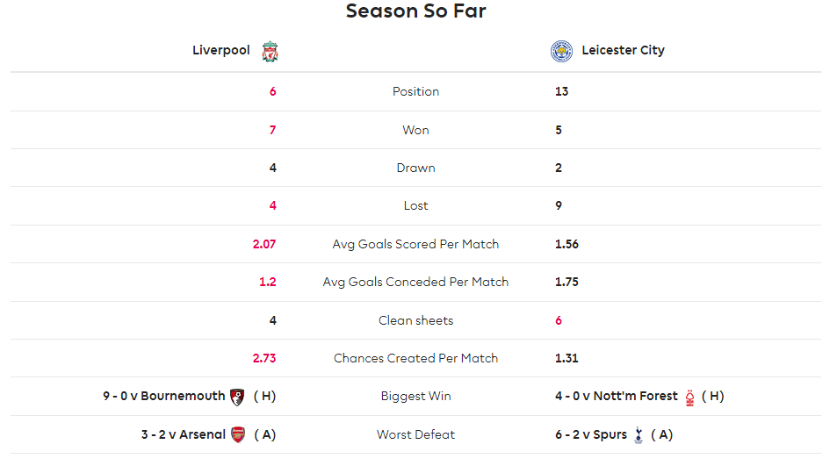The width and height of the screenshot is (837, 473).
Task: Select the 3 - 2 v Arsenal result
Action: (183, 434)
